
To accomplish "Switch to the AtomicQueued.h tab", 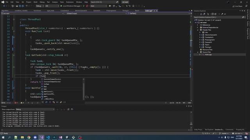I will pos(81,10).
